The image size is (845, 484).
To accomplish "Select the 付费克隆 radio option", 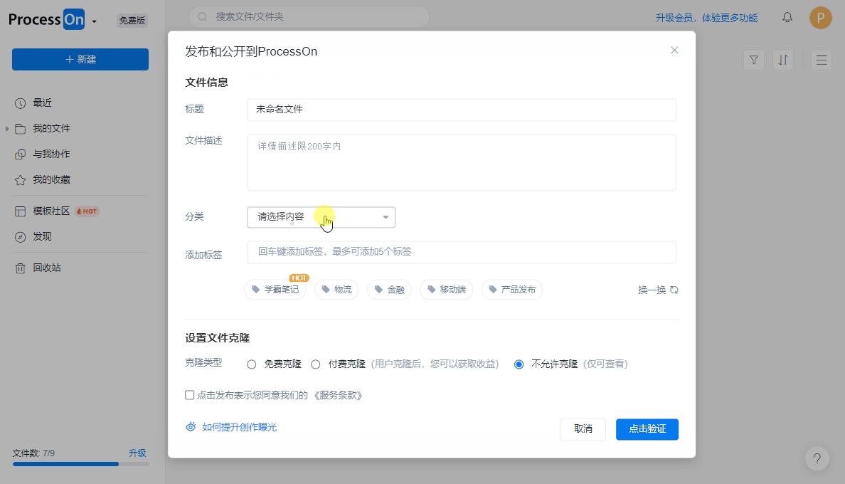I will (316, 364).
